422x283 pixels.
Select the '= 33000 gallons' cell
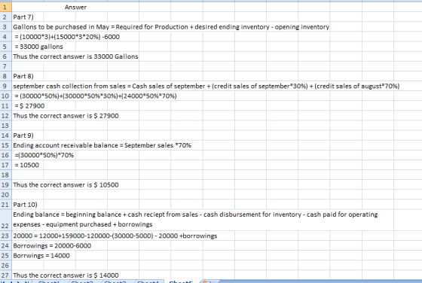[38, 47]
